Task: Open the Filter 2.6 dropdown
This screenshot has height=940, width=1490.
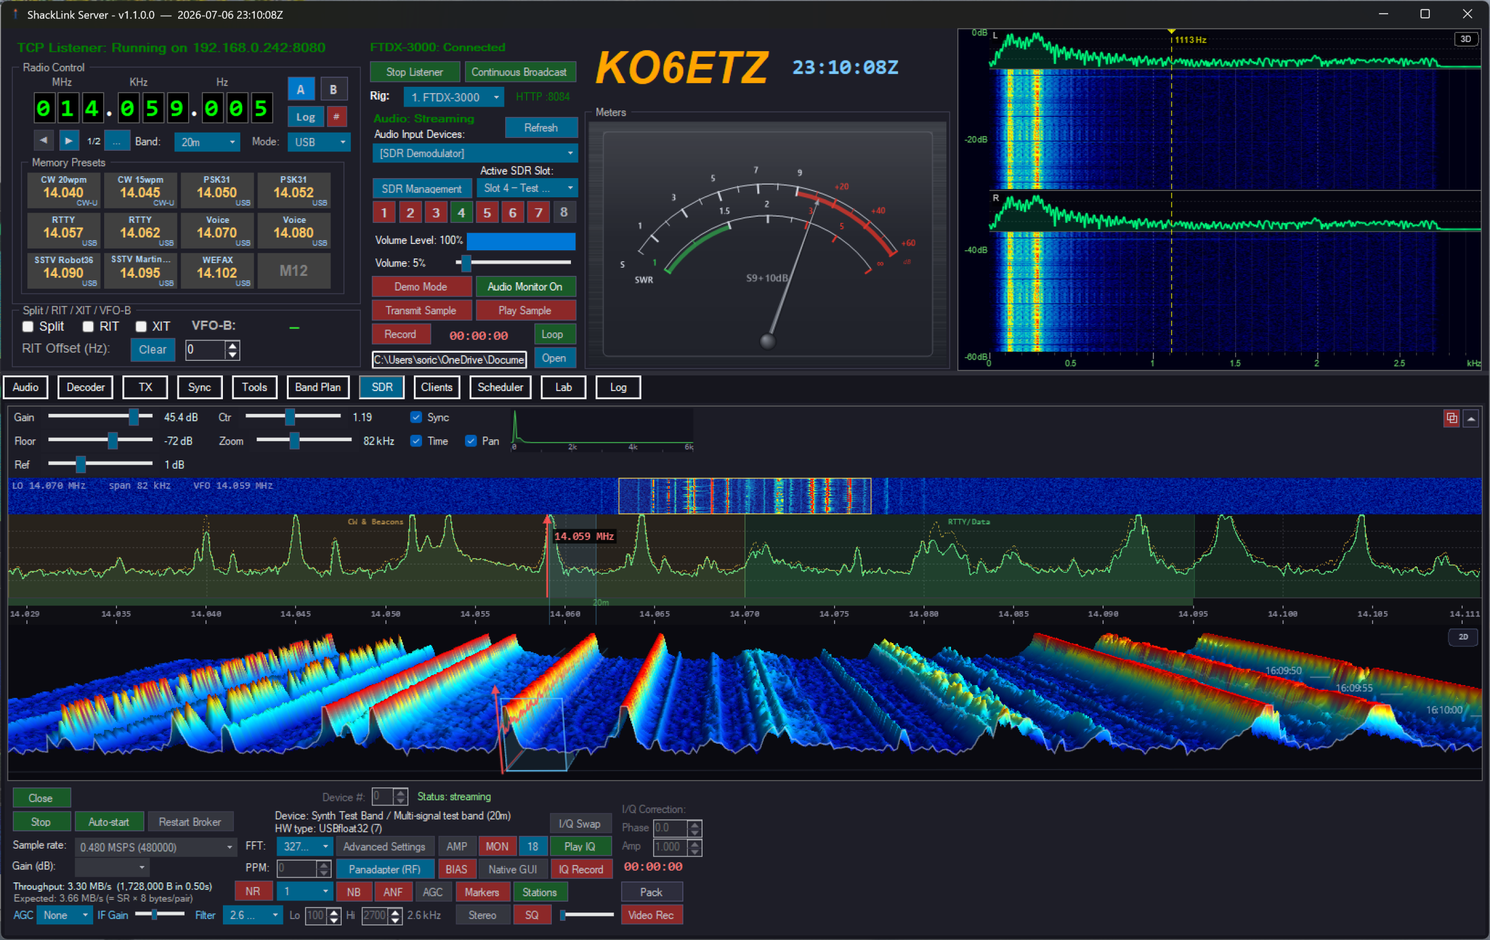Action: tap(253, 914)
